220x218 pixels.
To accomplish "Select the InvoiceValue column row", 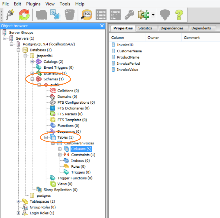I will 128,70.
